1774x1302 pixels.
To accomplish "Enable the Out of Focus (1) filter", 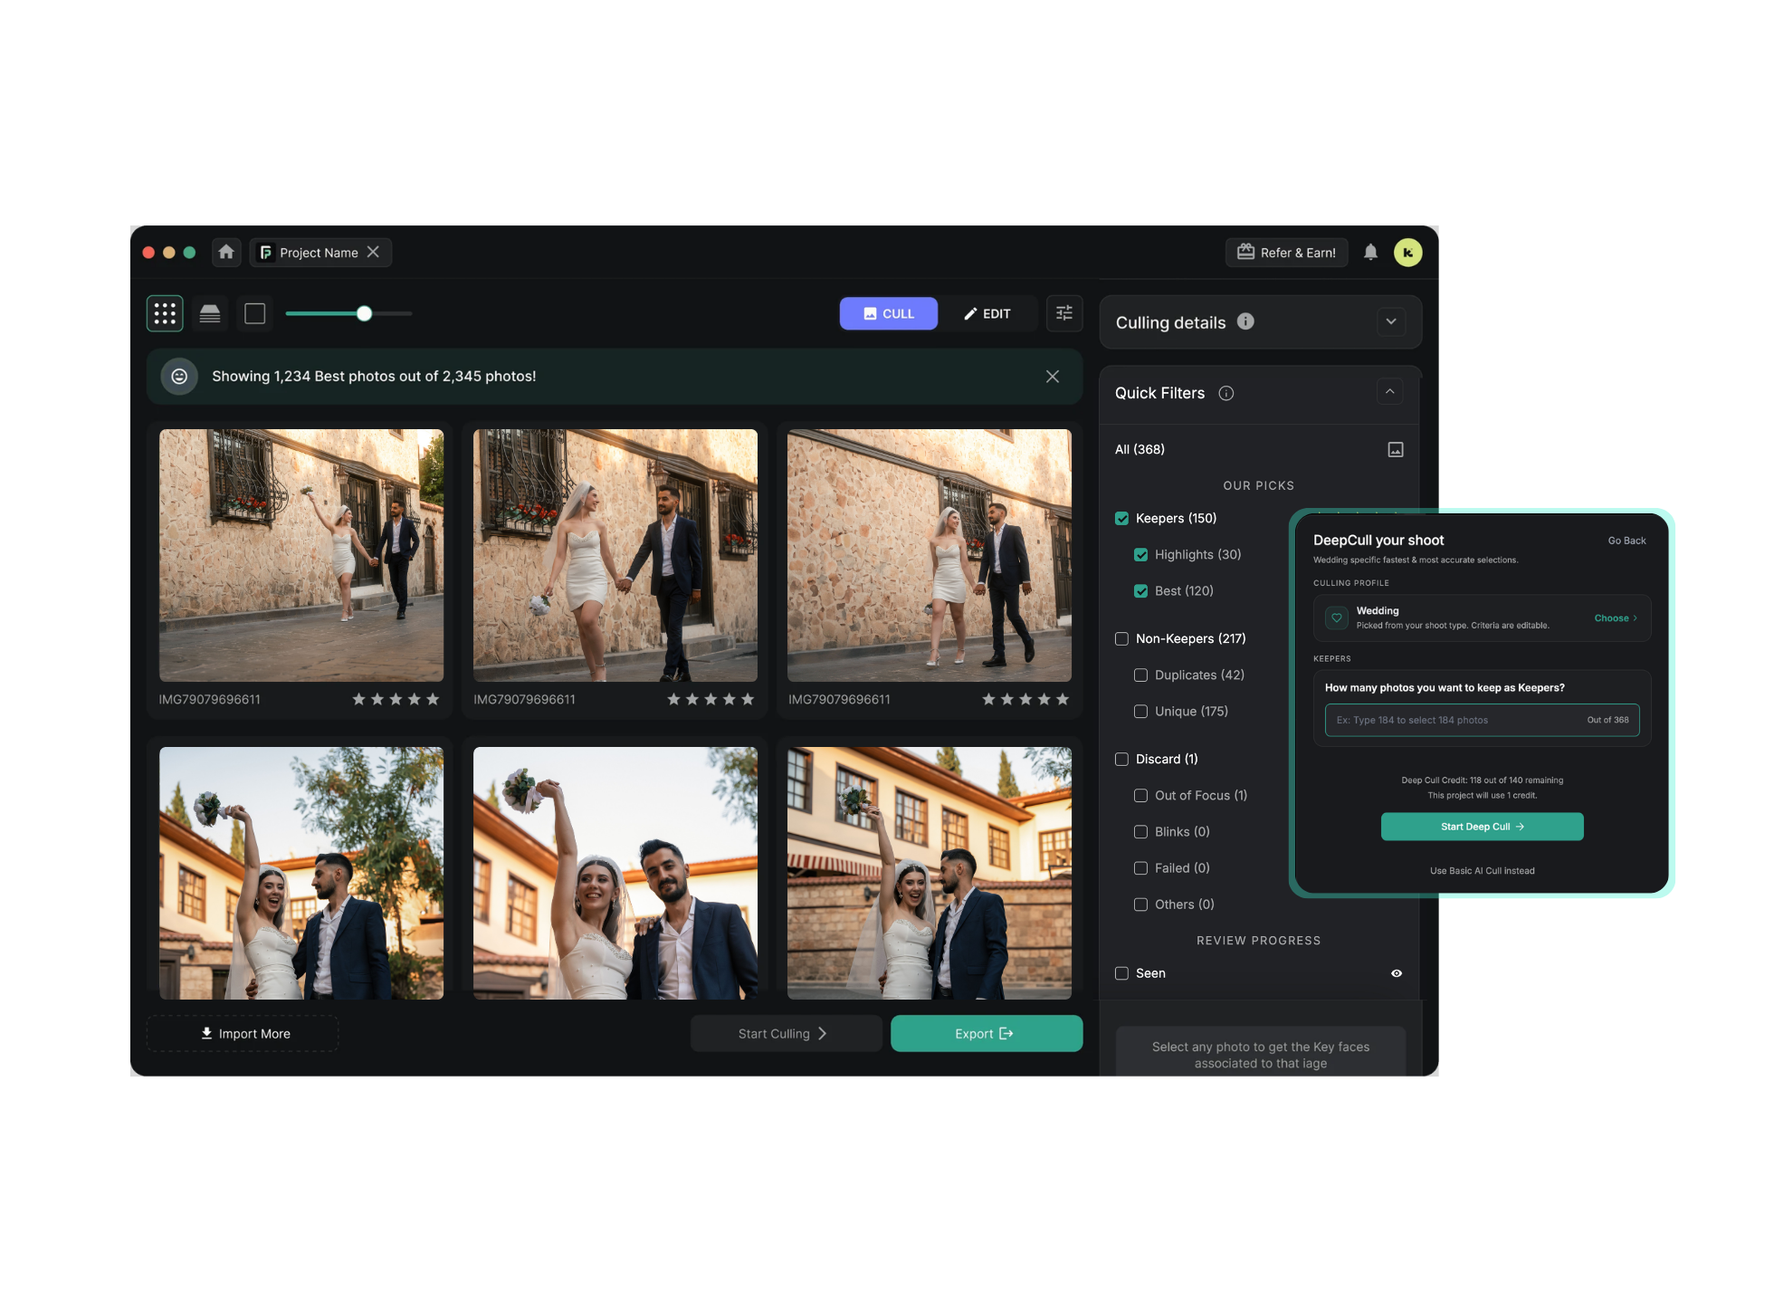I will 1140,795.
